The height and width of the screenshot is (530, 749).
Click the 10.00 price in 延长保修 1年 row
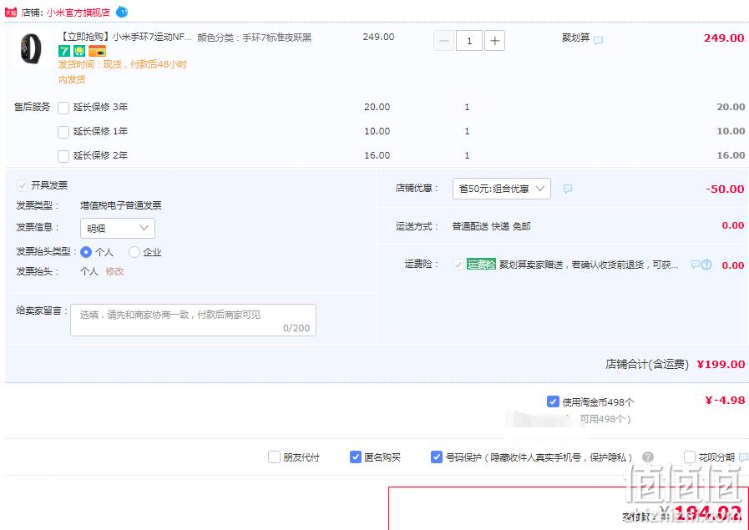[377, 131]
